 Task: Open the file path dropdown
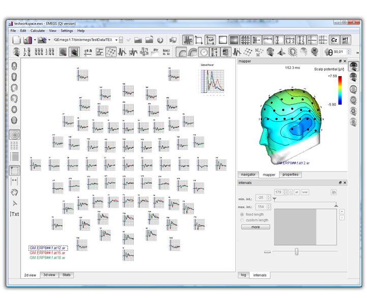[x=116, y=40]
